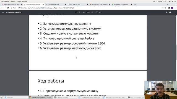This screenshot has height=99, width=177.
Task: Click the zoom percentage field
Action: click(88, 12)
